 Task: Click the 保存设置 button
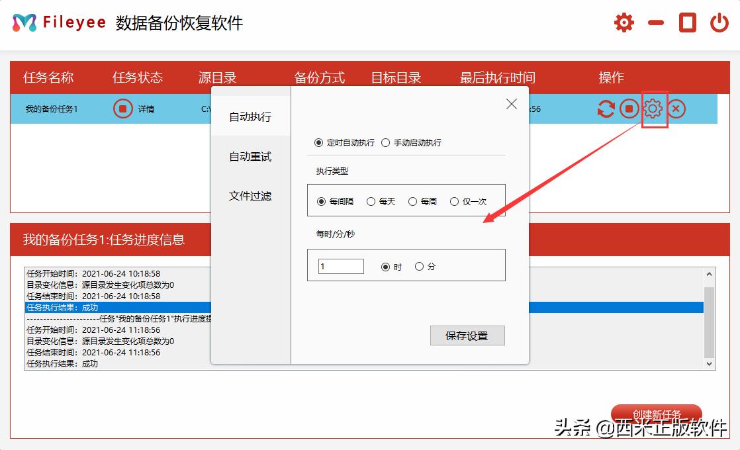pyautogui.click(x=467, y=336)
